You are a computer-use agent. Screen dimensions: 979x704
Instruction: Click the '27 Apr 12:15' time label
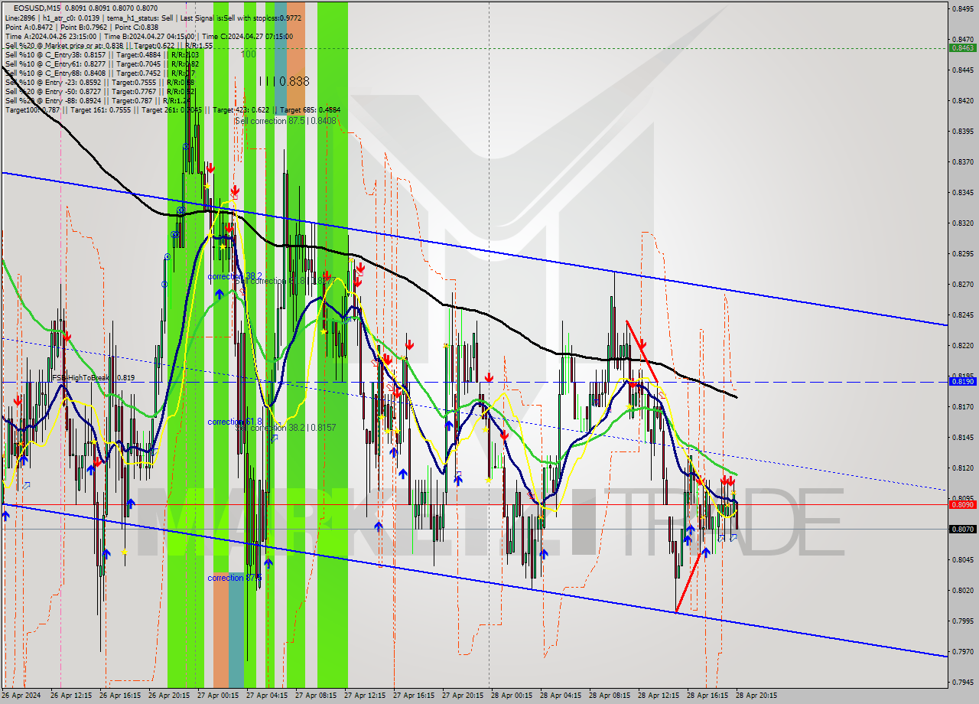click(x=365, y=696)
